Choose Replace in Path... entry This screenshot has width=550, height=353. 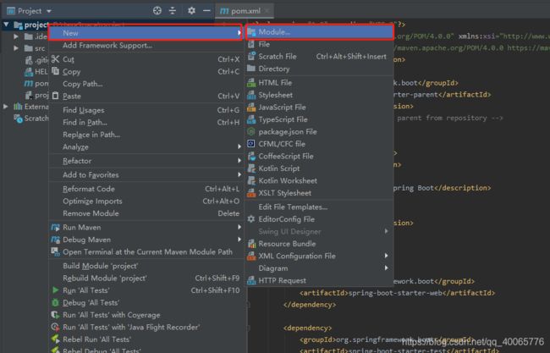146,135
